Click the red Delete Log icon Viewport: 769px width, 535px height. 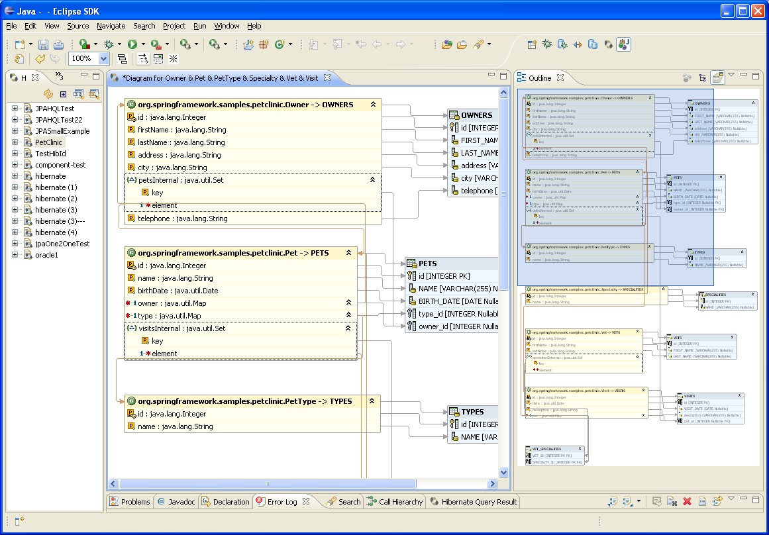[x=687, y=502]
